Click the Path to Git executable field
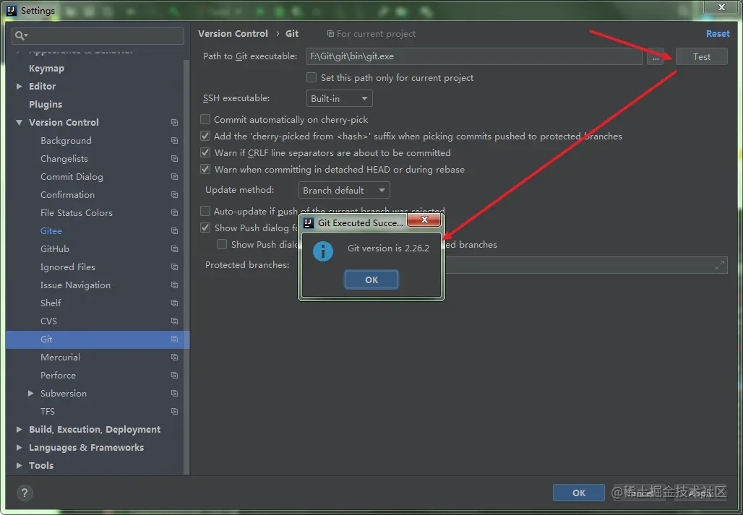The height and width of the screenshot is (515, 743). pyautogui.click(x=474, y=56)
